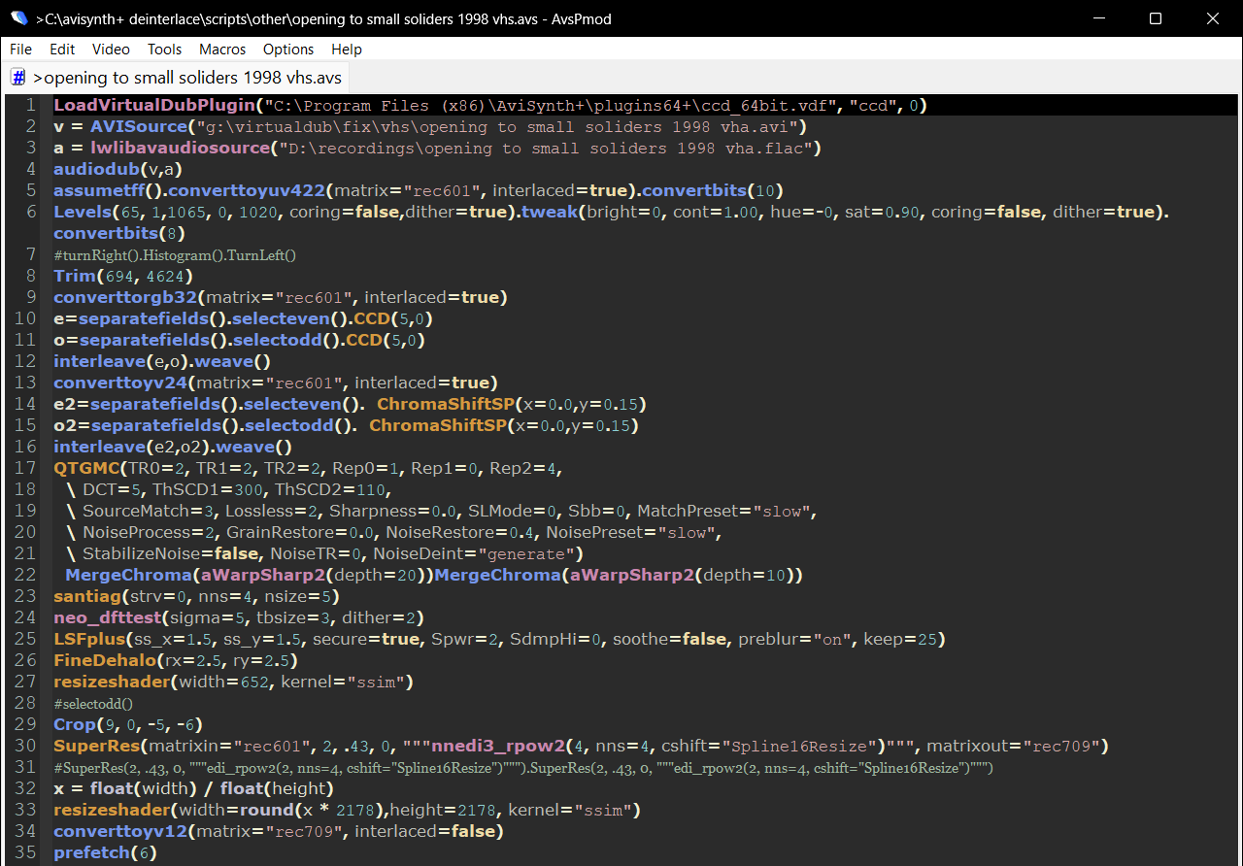This screenshot has width=1243, height=866.
Task: Open the Tools menu
Action: 164,49
